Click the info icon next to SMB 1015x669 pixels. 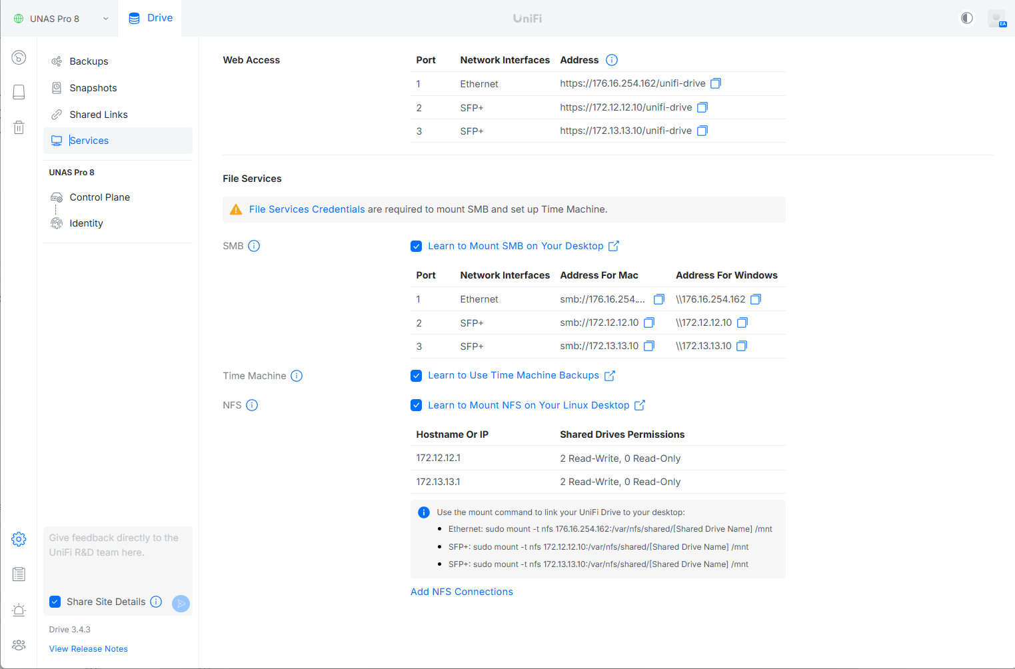click(254, 246)
